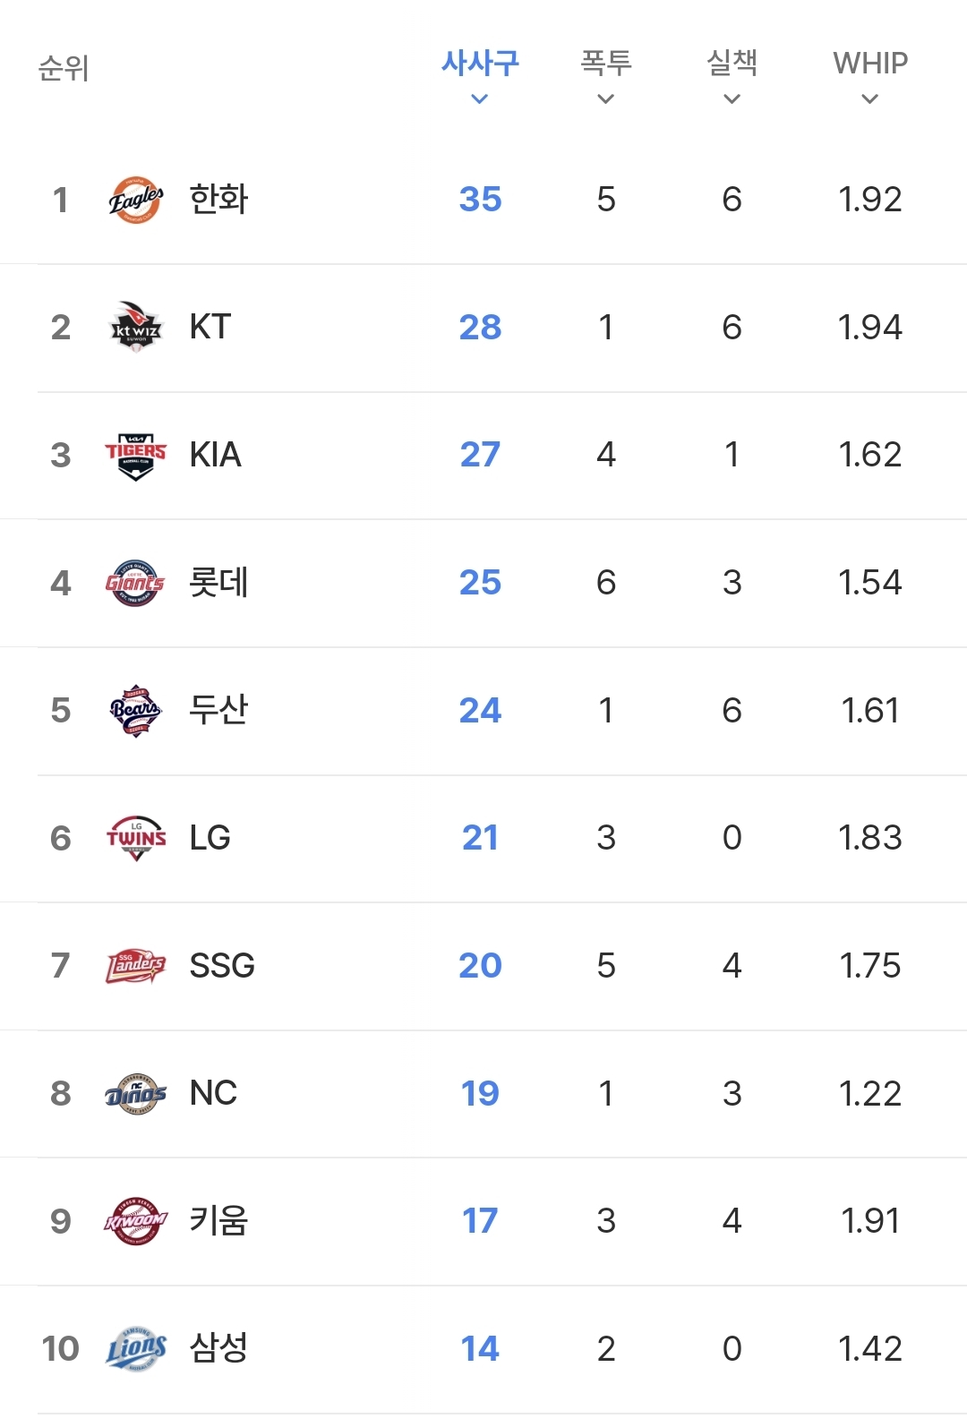The height and width of the screenshot is (1427, 967).
Task: Sort by the 사사구 column header
Action: [480, 63]
